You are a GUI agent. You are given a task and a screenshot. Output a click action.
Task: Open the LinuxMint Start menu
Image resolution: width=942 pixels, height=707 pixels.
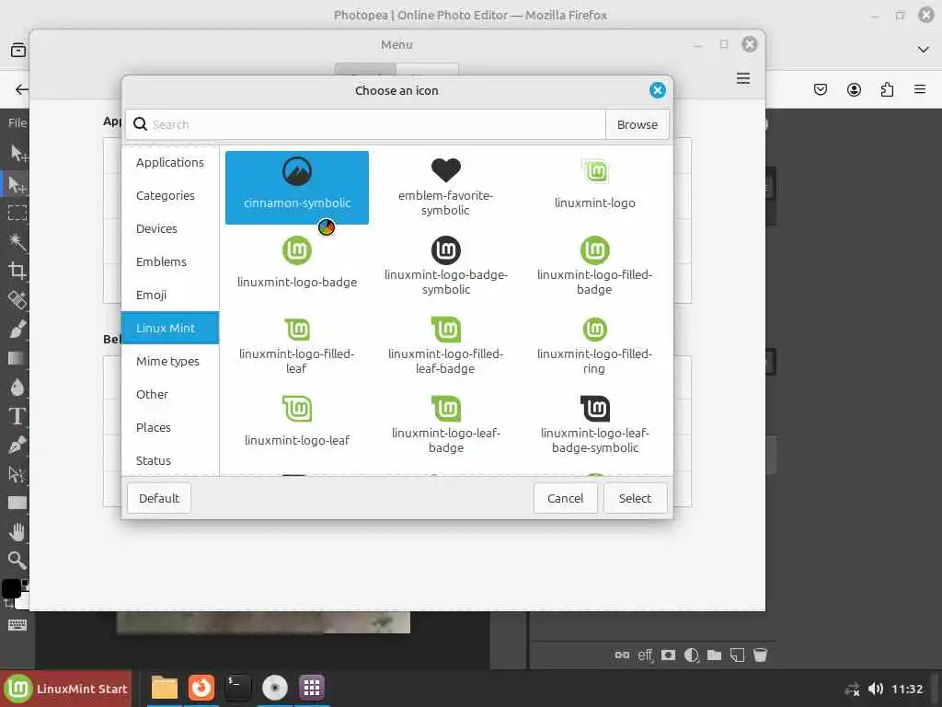click(x=66, y=689)
